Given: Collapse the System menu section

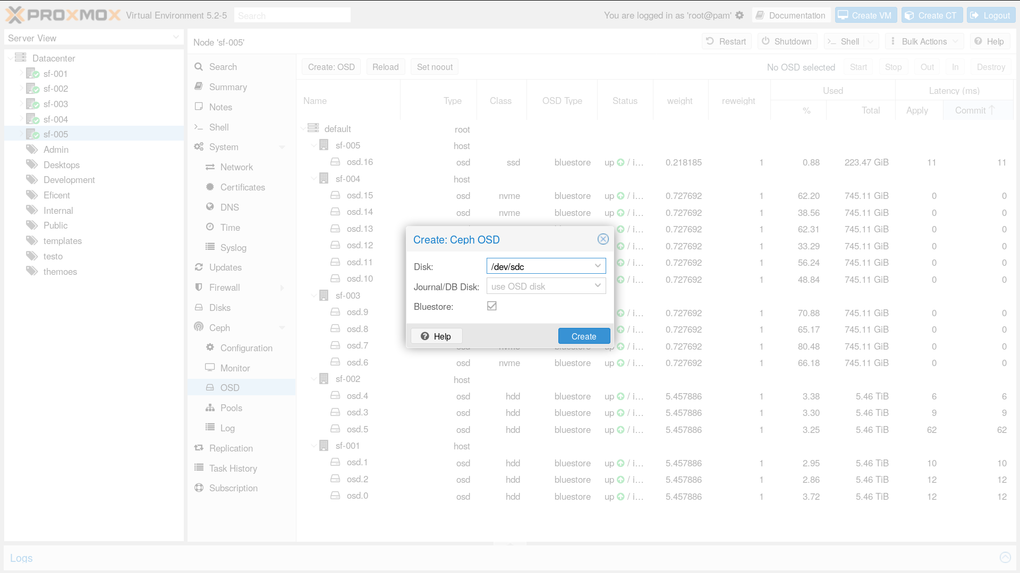Looking at the screenshot, I should (x=282, y=147).
